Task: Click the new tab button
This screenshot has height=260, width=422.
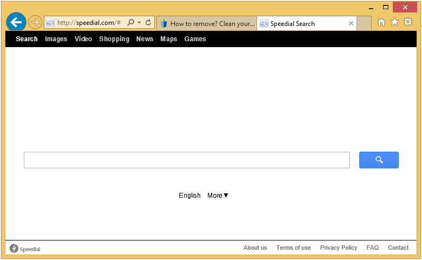Action: pyautogui.click(x=364, y=23)
